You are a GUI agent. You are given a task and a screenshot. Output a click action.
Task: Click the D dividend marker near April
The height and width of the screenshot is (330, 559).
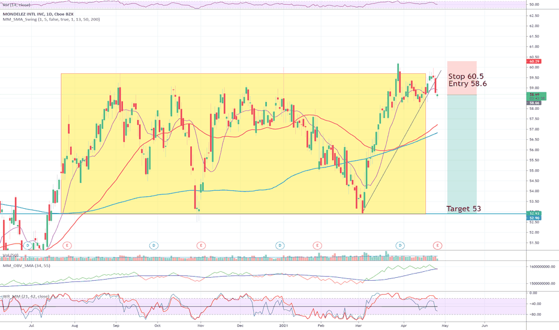click(x=400, y=245)
